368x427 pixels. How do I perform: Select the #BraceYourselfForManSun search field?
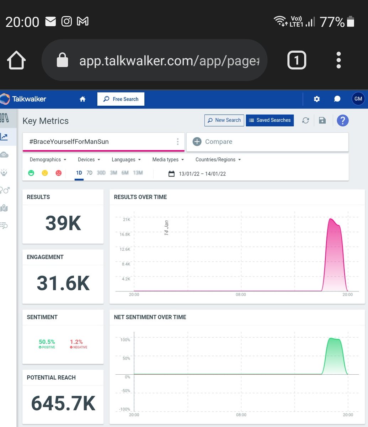coord(103,142)
